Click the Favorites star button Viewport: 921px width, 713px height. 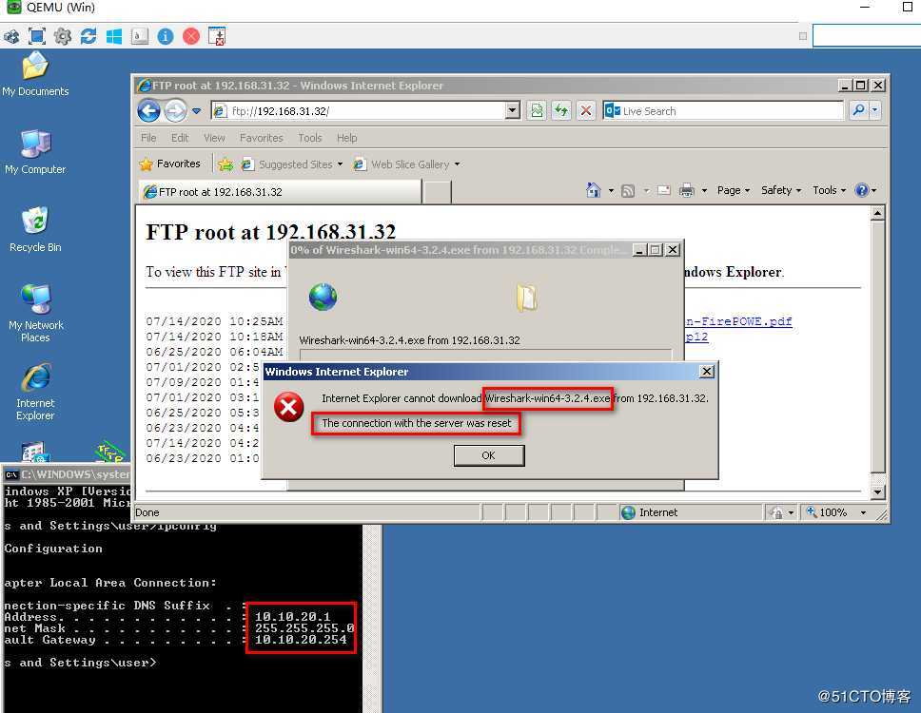coord(169,164)
